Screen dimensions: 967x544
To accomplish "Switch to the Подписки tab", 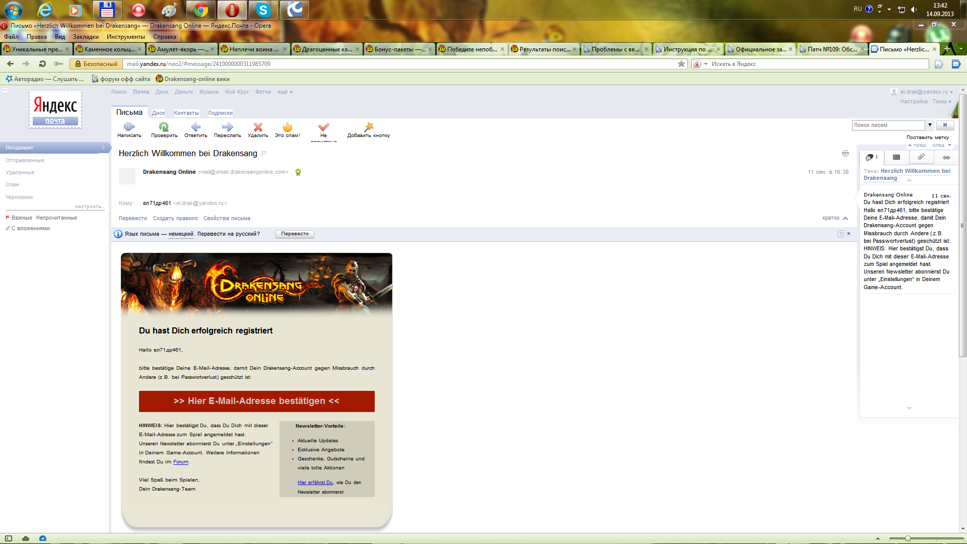I will [221, 113].
